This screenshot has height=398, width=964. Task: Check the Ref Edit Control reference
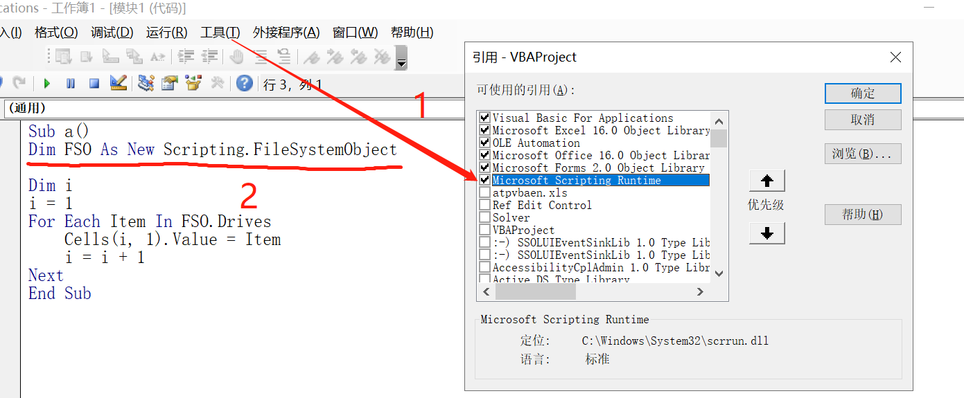click(484, 205)
